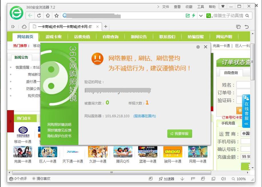262x187 pixels.
Task: Select the 腾讯Q币 card thumbnail
Action: [123, 152]
